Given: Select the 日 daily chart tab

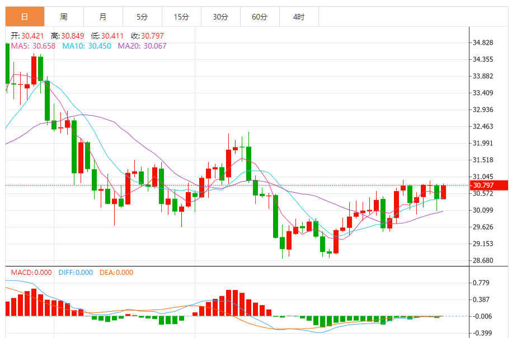Looking at the screenshot, I should tap(25, 17).
